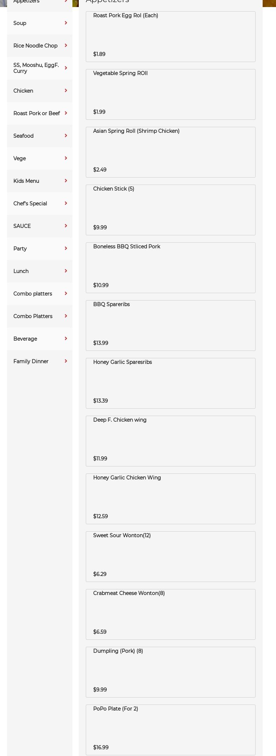This screenshot has height=756, width=276.
Task: Choose the Vegetable Spring ROll item
Action: click(171, 94)
